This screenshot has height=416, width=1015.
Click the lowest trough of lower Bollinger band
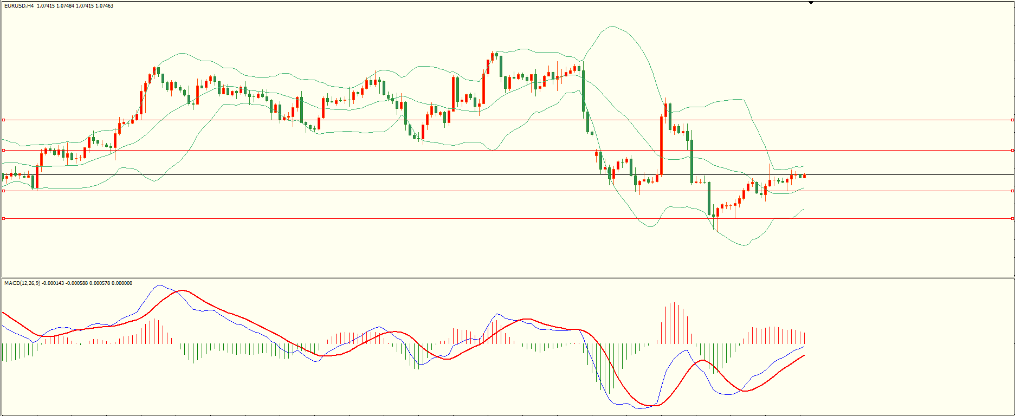[x=745, y=245]
